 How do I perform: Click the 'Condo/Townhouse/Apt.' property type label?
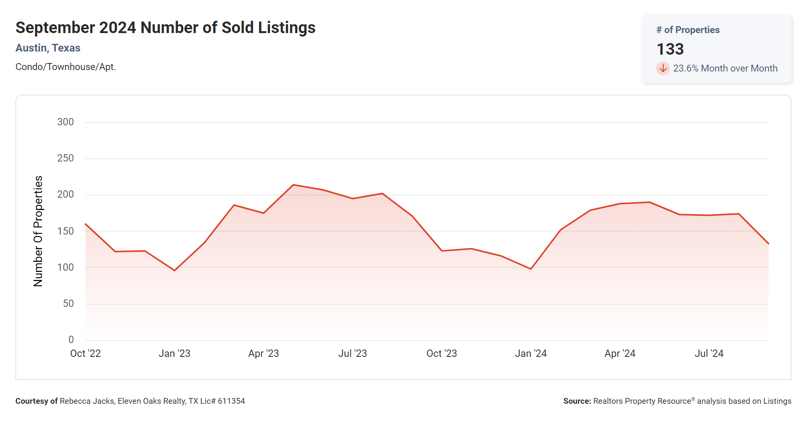[x=65, y=67]
